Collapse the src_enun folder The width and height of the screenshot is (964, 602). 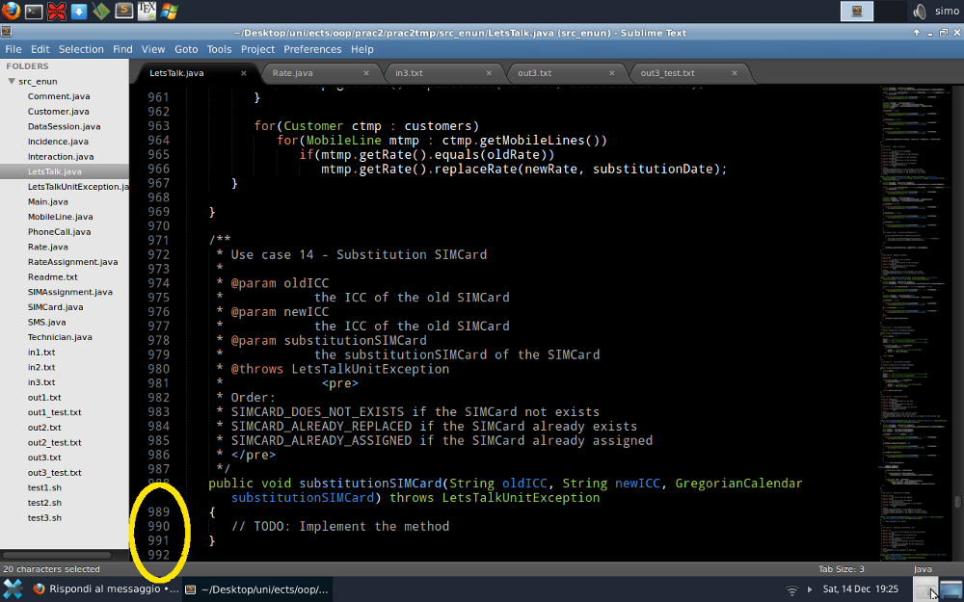(x=12, y=82)
